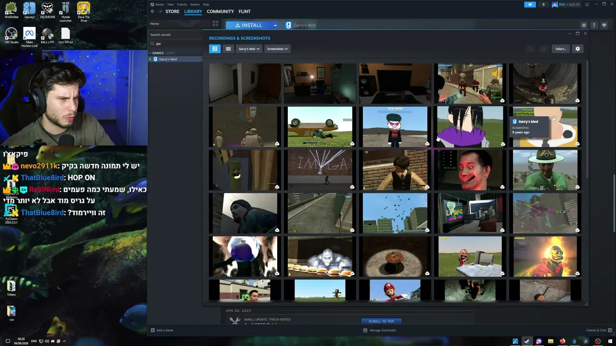Open the Photos app from the taskbar

click(515, 341)
